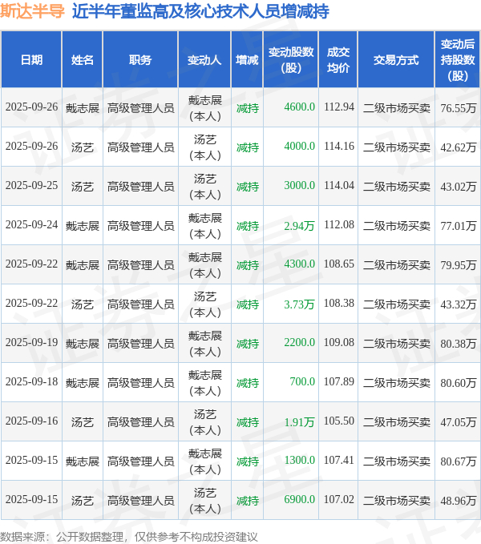This screenshot has width=481, height=544.
Task: Click 戴志展(本人) in the 108.65 row
Action: pos(204,264)
